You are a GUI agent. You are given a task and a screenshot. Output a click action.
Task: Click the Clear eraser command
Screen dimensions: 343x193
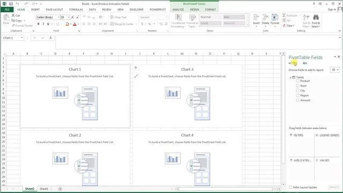(288, 26)
